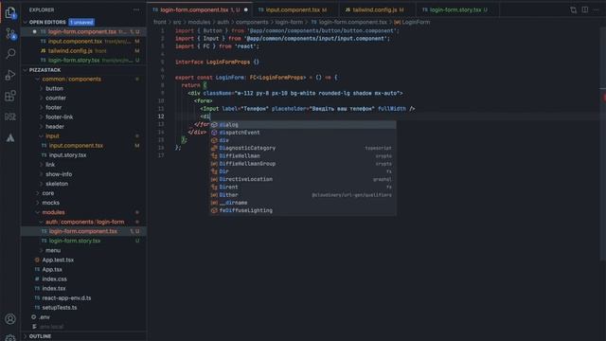Switch to input.component.tsx tab

coord(293,9)
